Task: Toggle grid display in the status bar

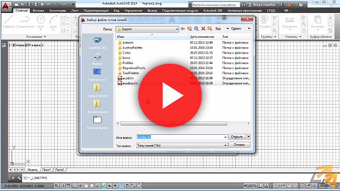Action: pos(68,186)
